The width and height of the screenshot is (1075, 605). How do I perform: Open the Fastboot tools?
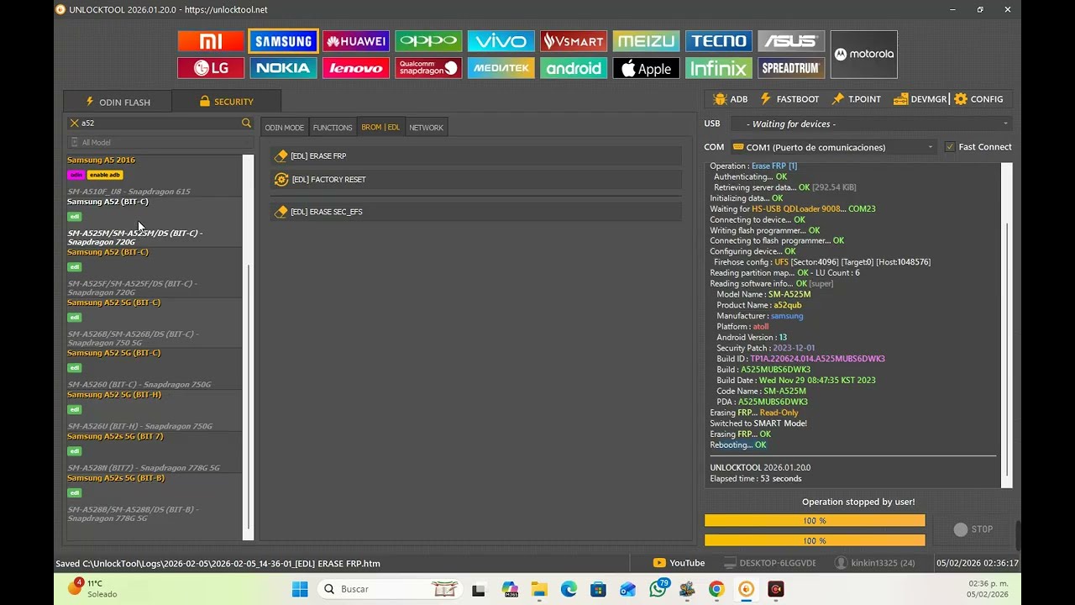[789, 99]
